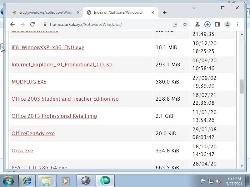Open the Chrome three-dot menu

[238, 25]
